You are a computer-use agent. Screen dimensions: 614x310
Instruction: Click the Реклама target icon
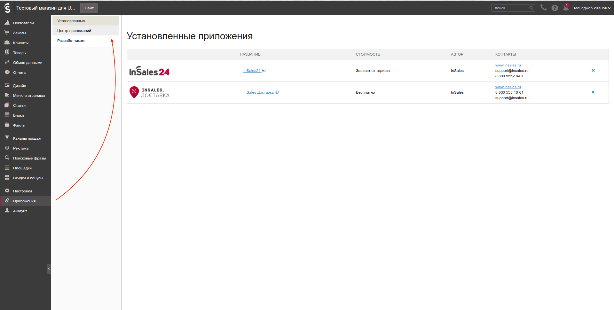coord(7,148)
